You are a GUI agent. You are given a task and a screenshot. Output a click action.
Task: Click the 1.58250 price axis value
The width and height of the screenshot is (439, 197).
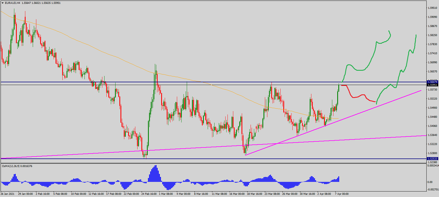pos(433,35)
